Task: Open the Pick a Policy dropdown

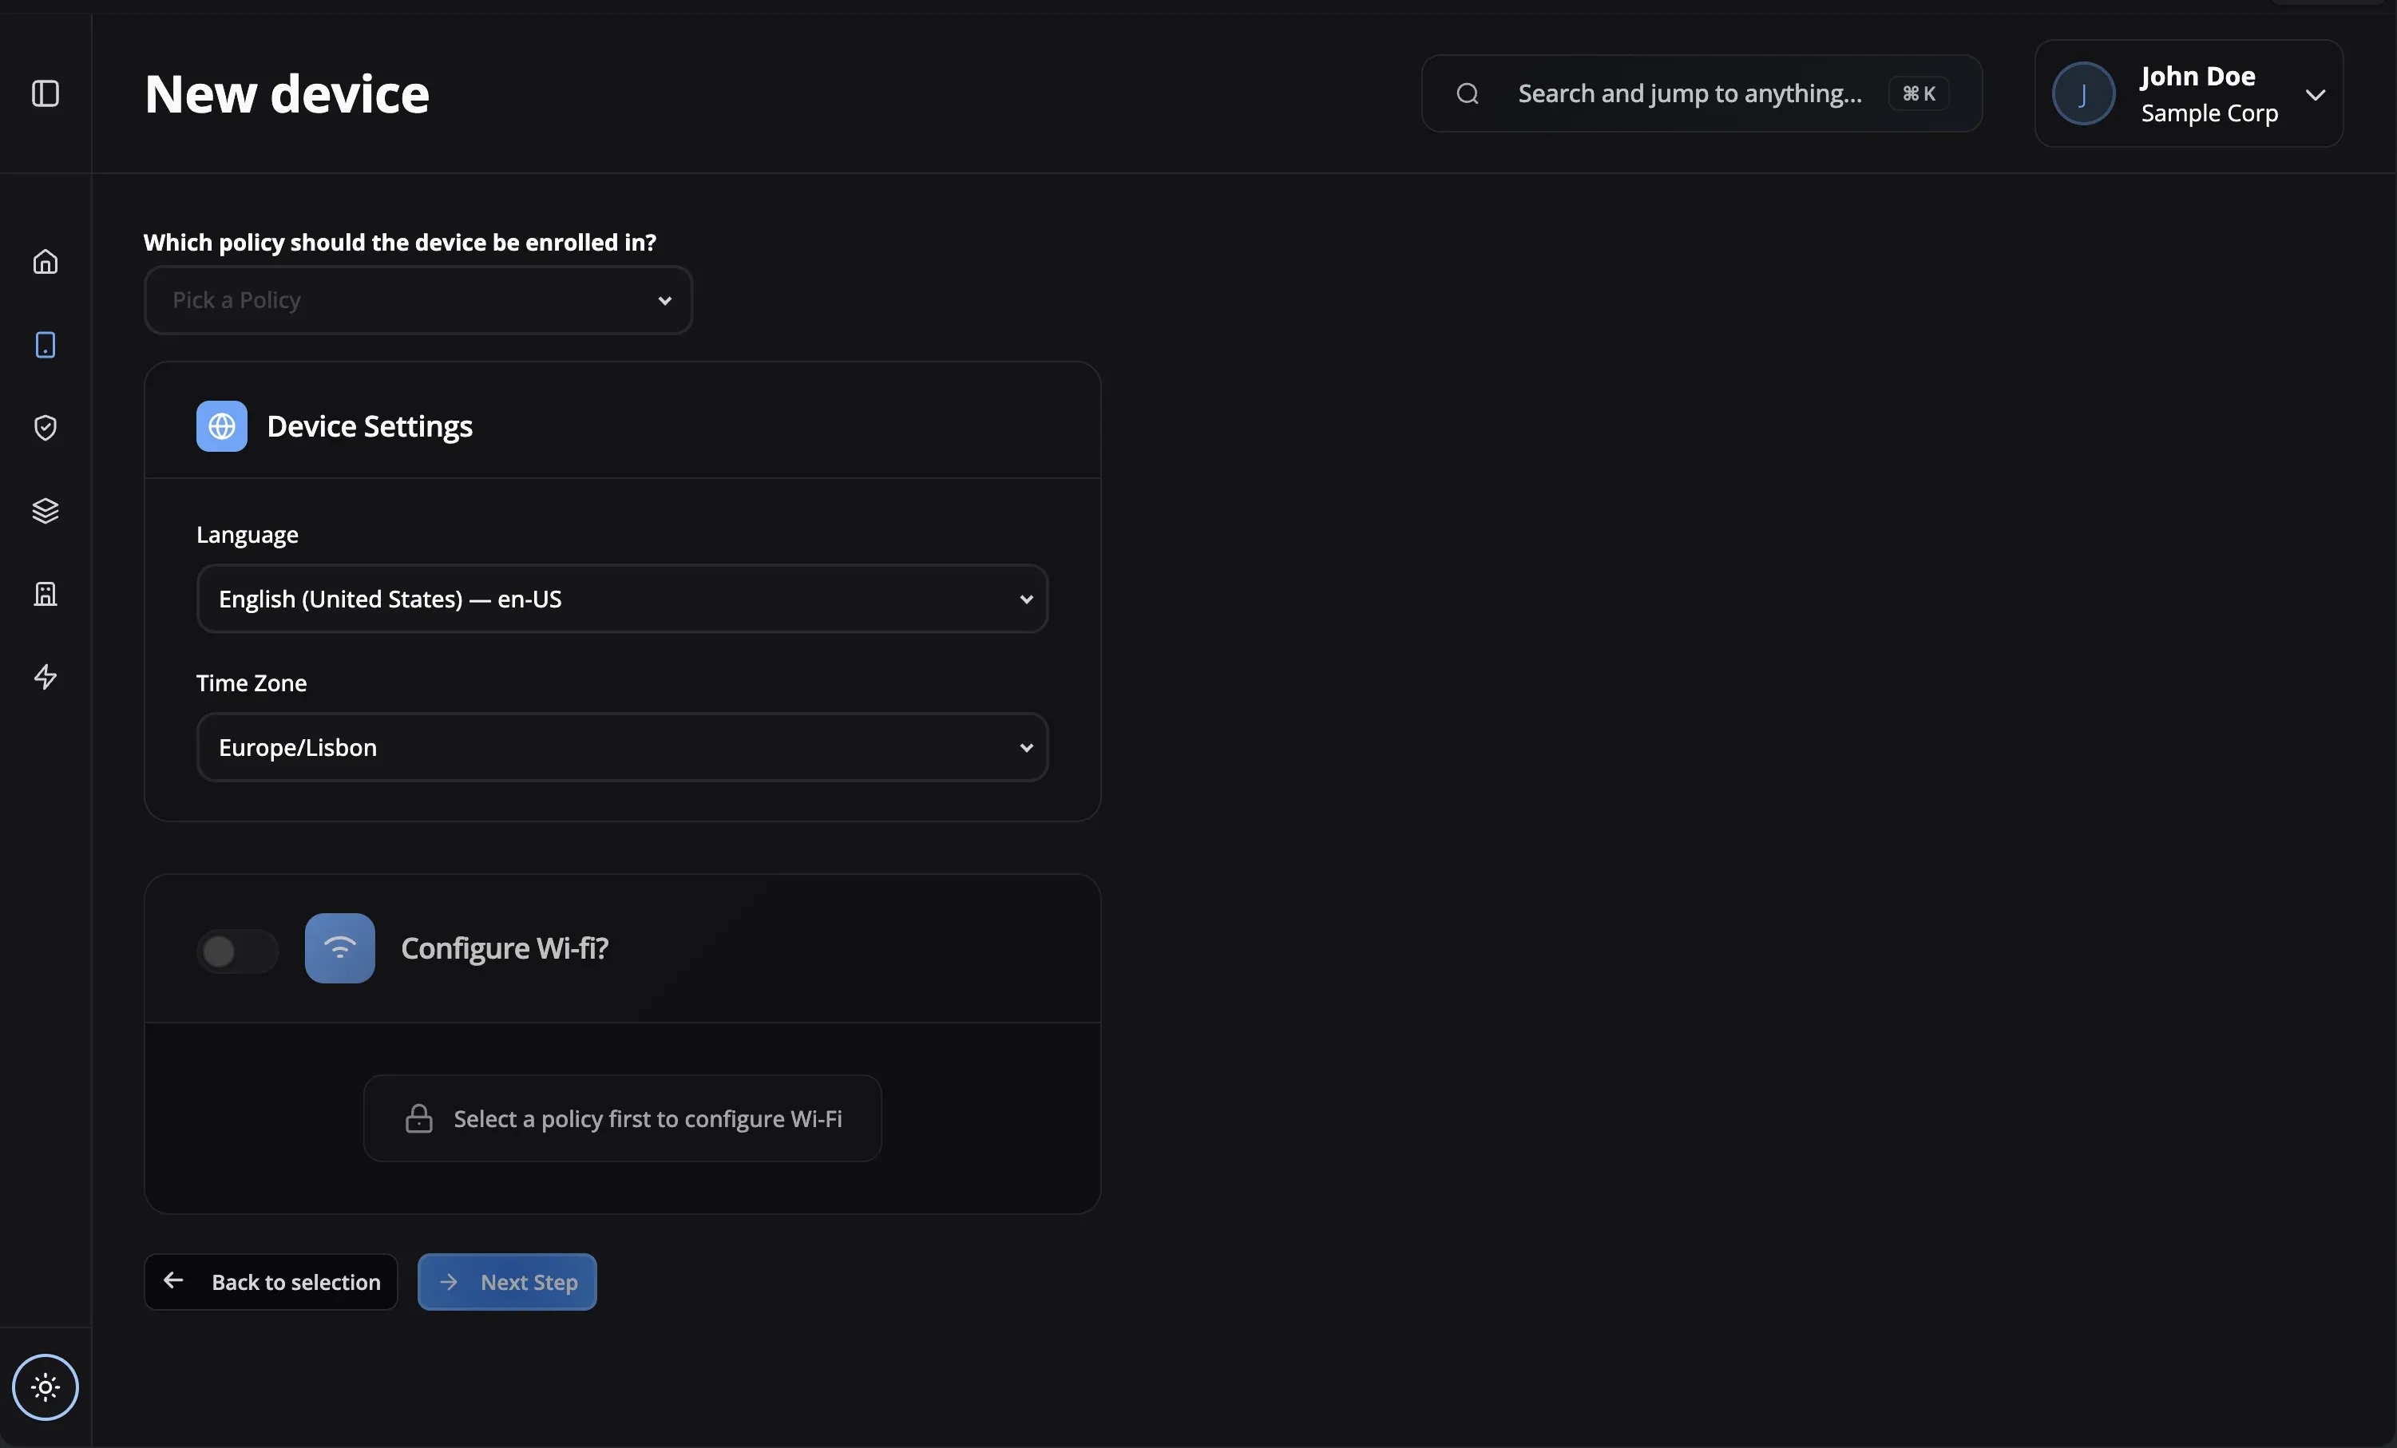Action: tap(418, 299)
